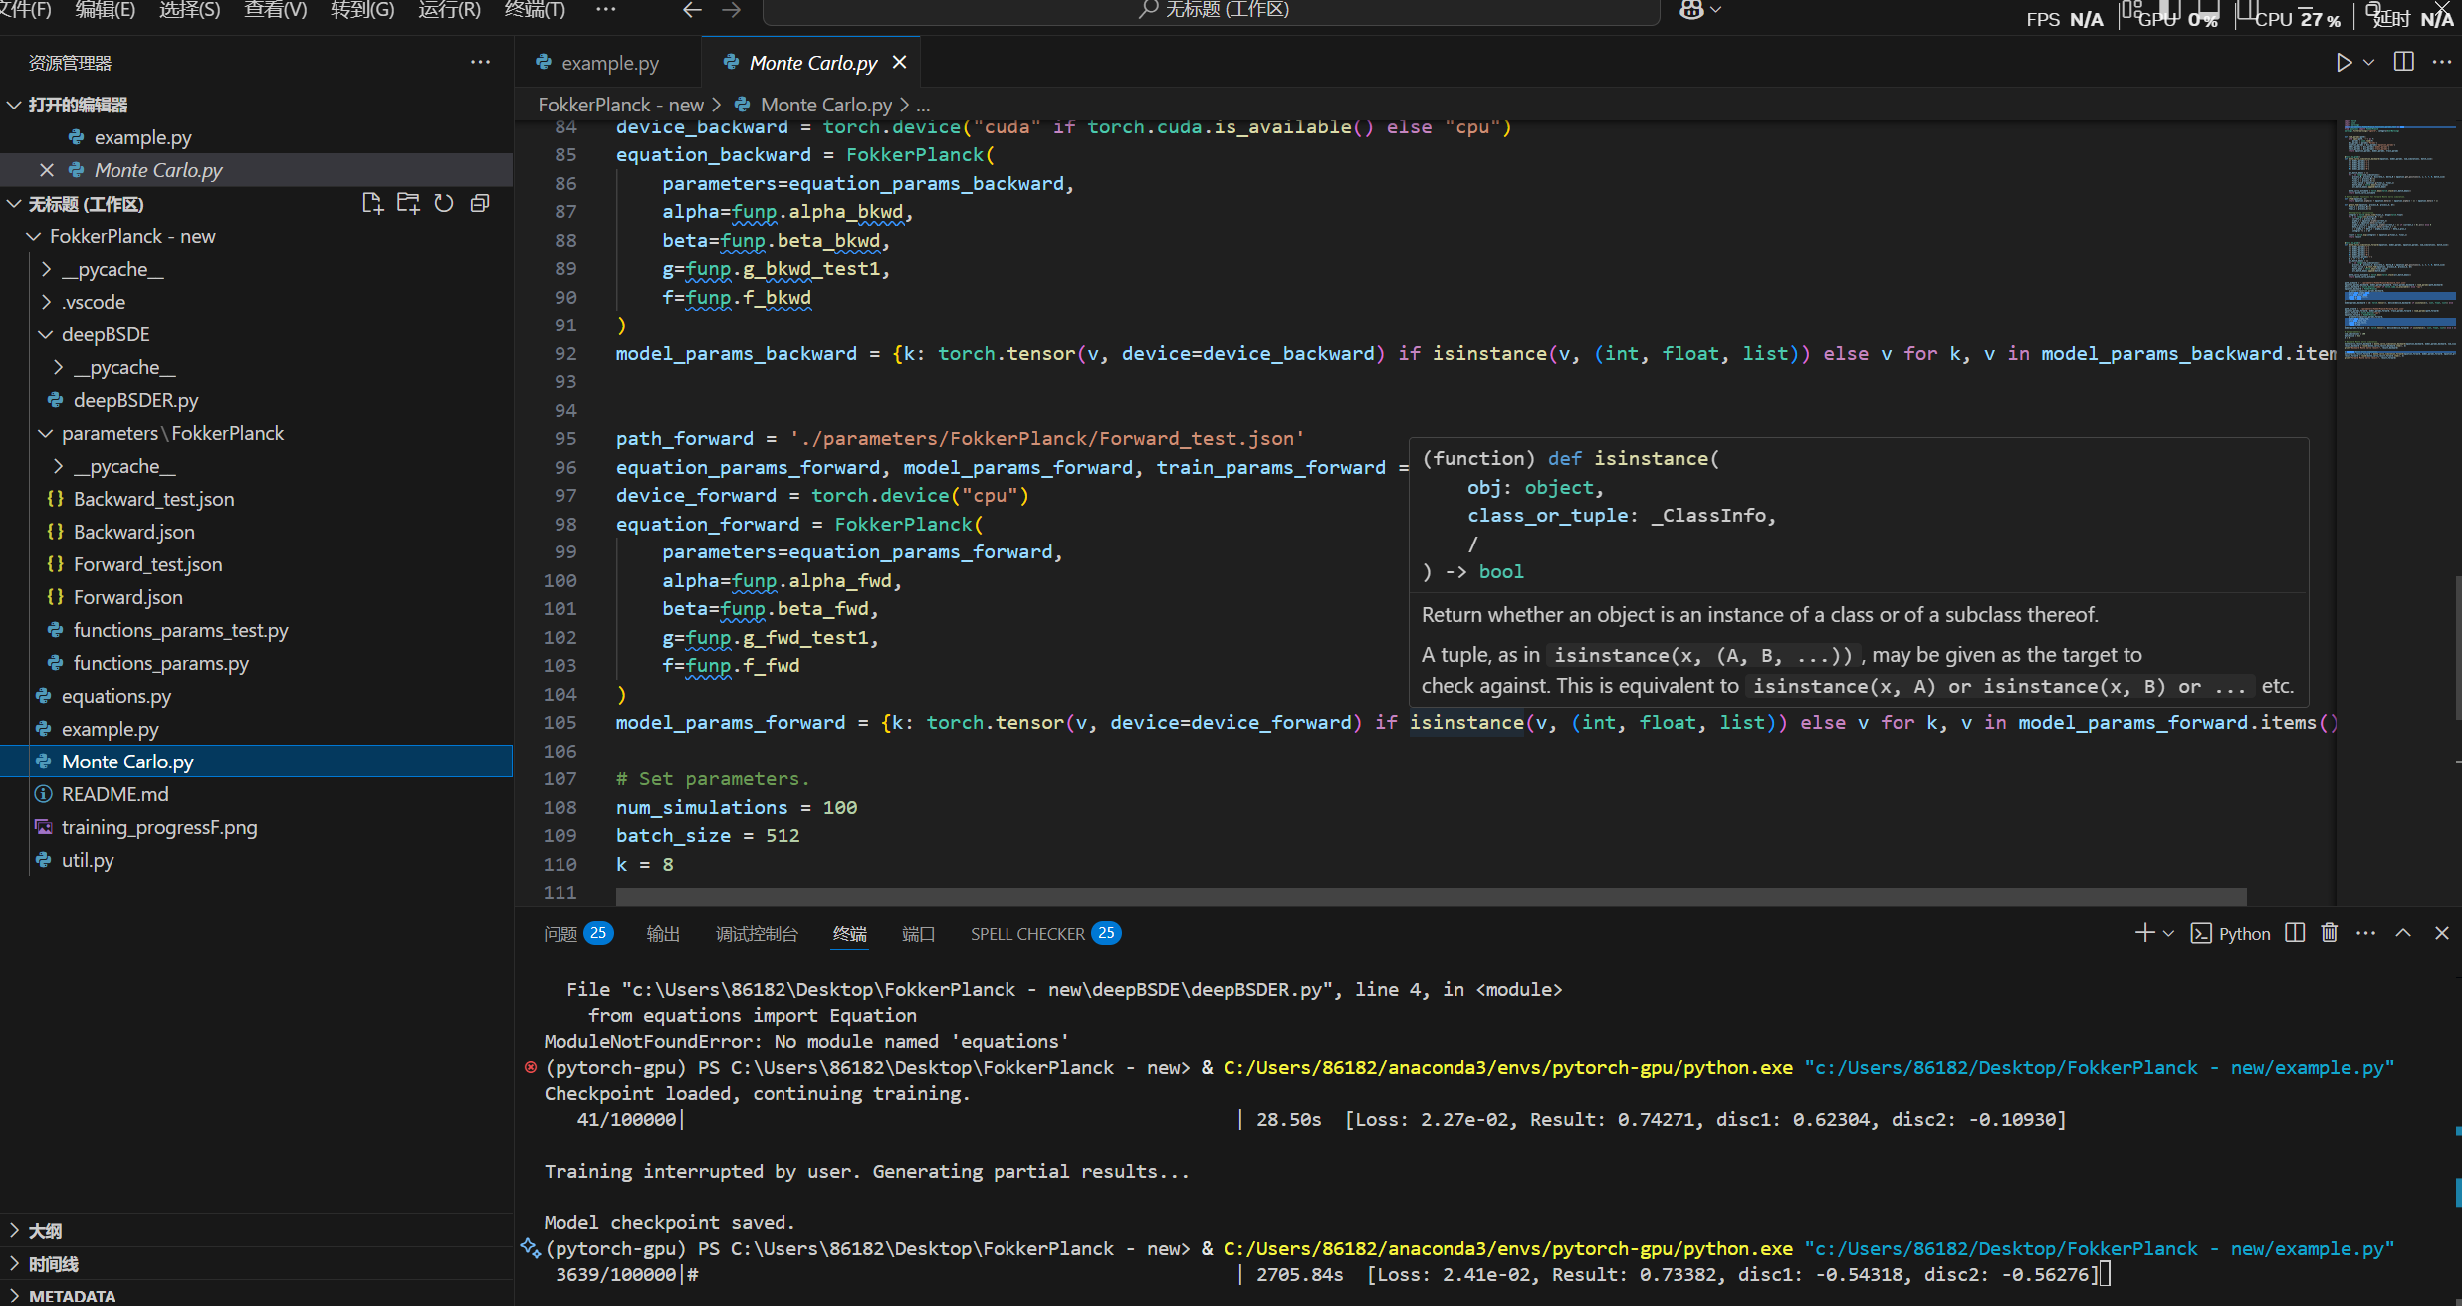
Task: Open the 运行(R) menu
Action: click(x=449, y=10)
